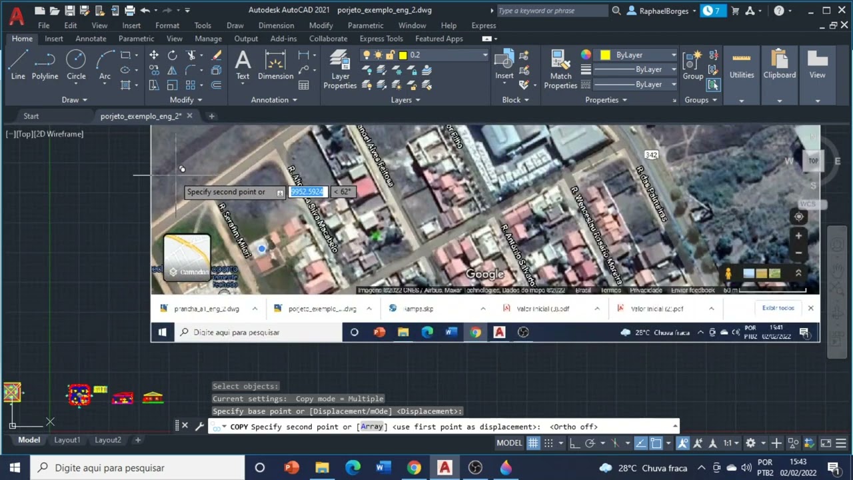Click the dynamic distance input field
Screen dimensions: 853x480
pyautogui.click(x=307, y=192)
